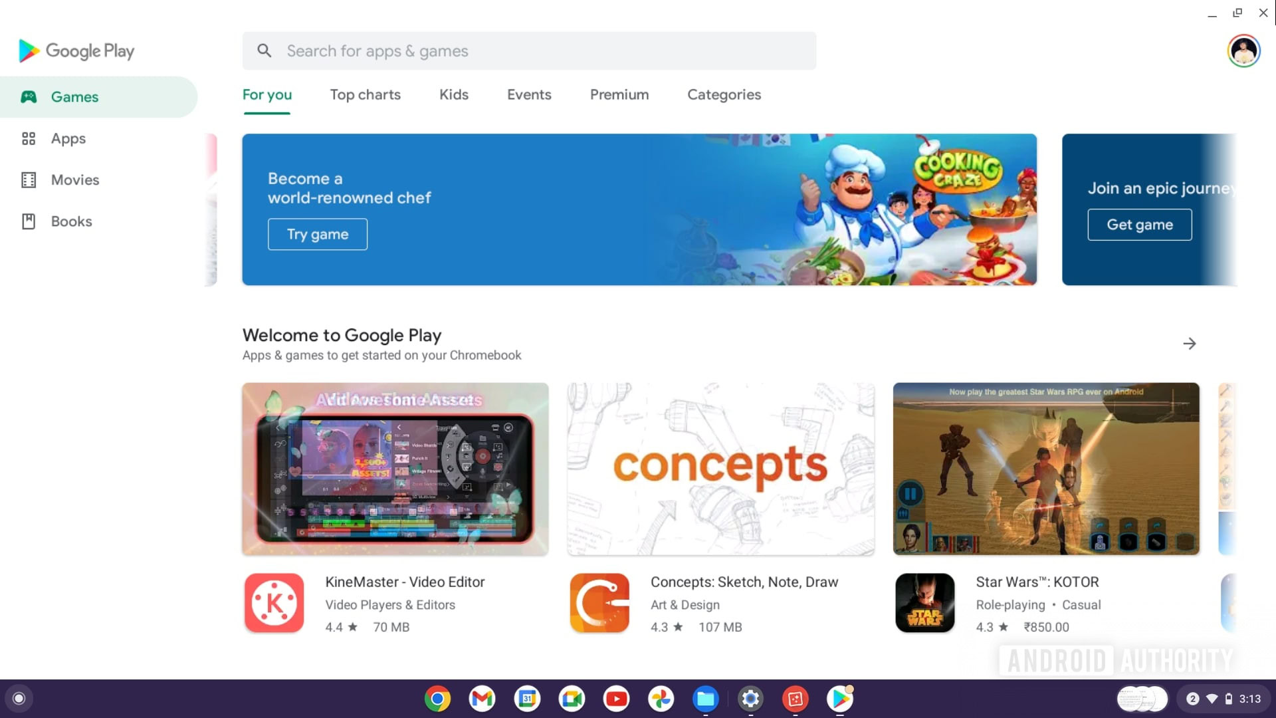Switch to the Top charts tab
1276x718 pixels.
click(x=365, y=94)
